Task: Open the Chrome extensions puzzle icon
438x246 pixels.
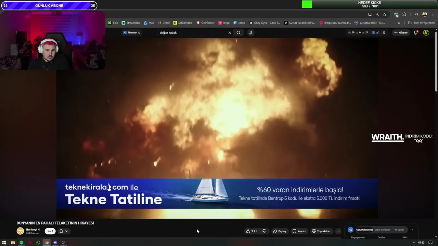Action: pyautogui.click(x=404, y=14)
